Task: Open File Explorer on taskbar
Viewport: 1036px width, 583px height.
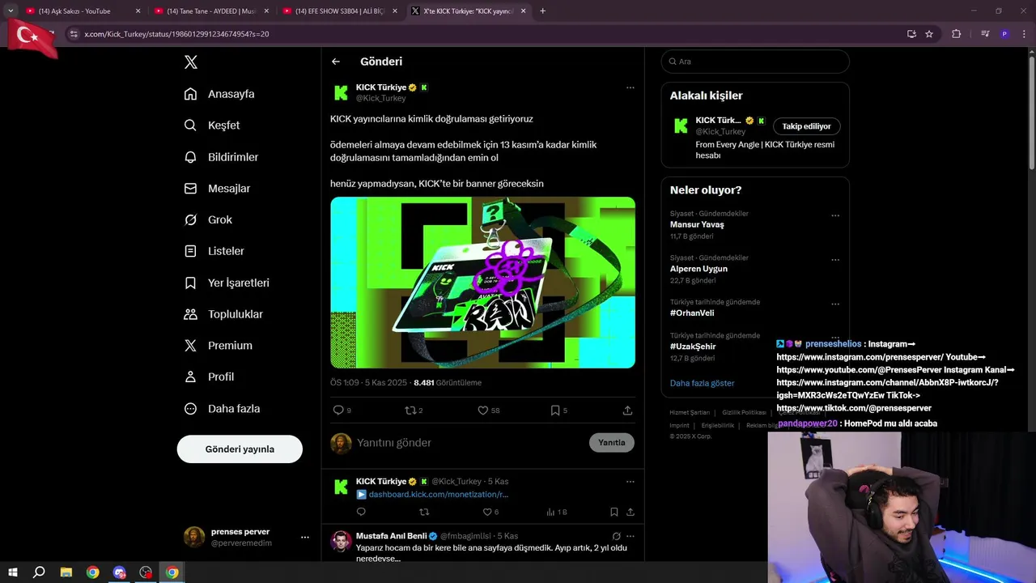Action: coord(66,572)
